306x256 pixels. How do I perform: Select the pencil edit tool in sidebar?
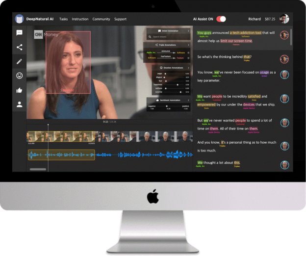coord(20,61)
